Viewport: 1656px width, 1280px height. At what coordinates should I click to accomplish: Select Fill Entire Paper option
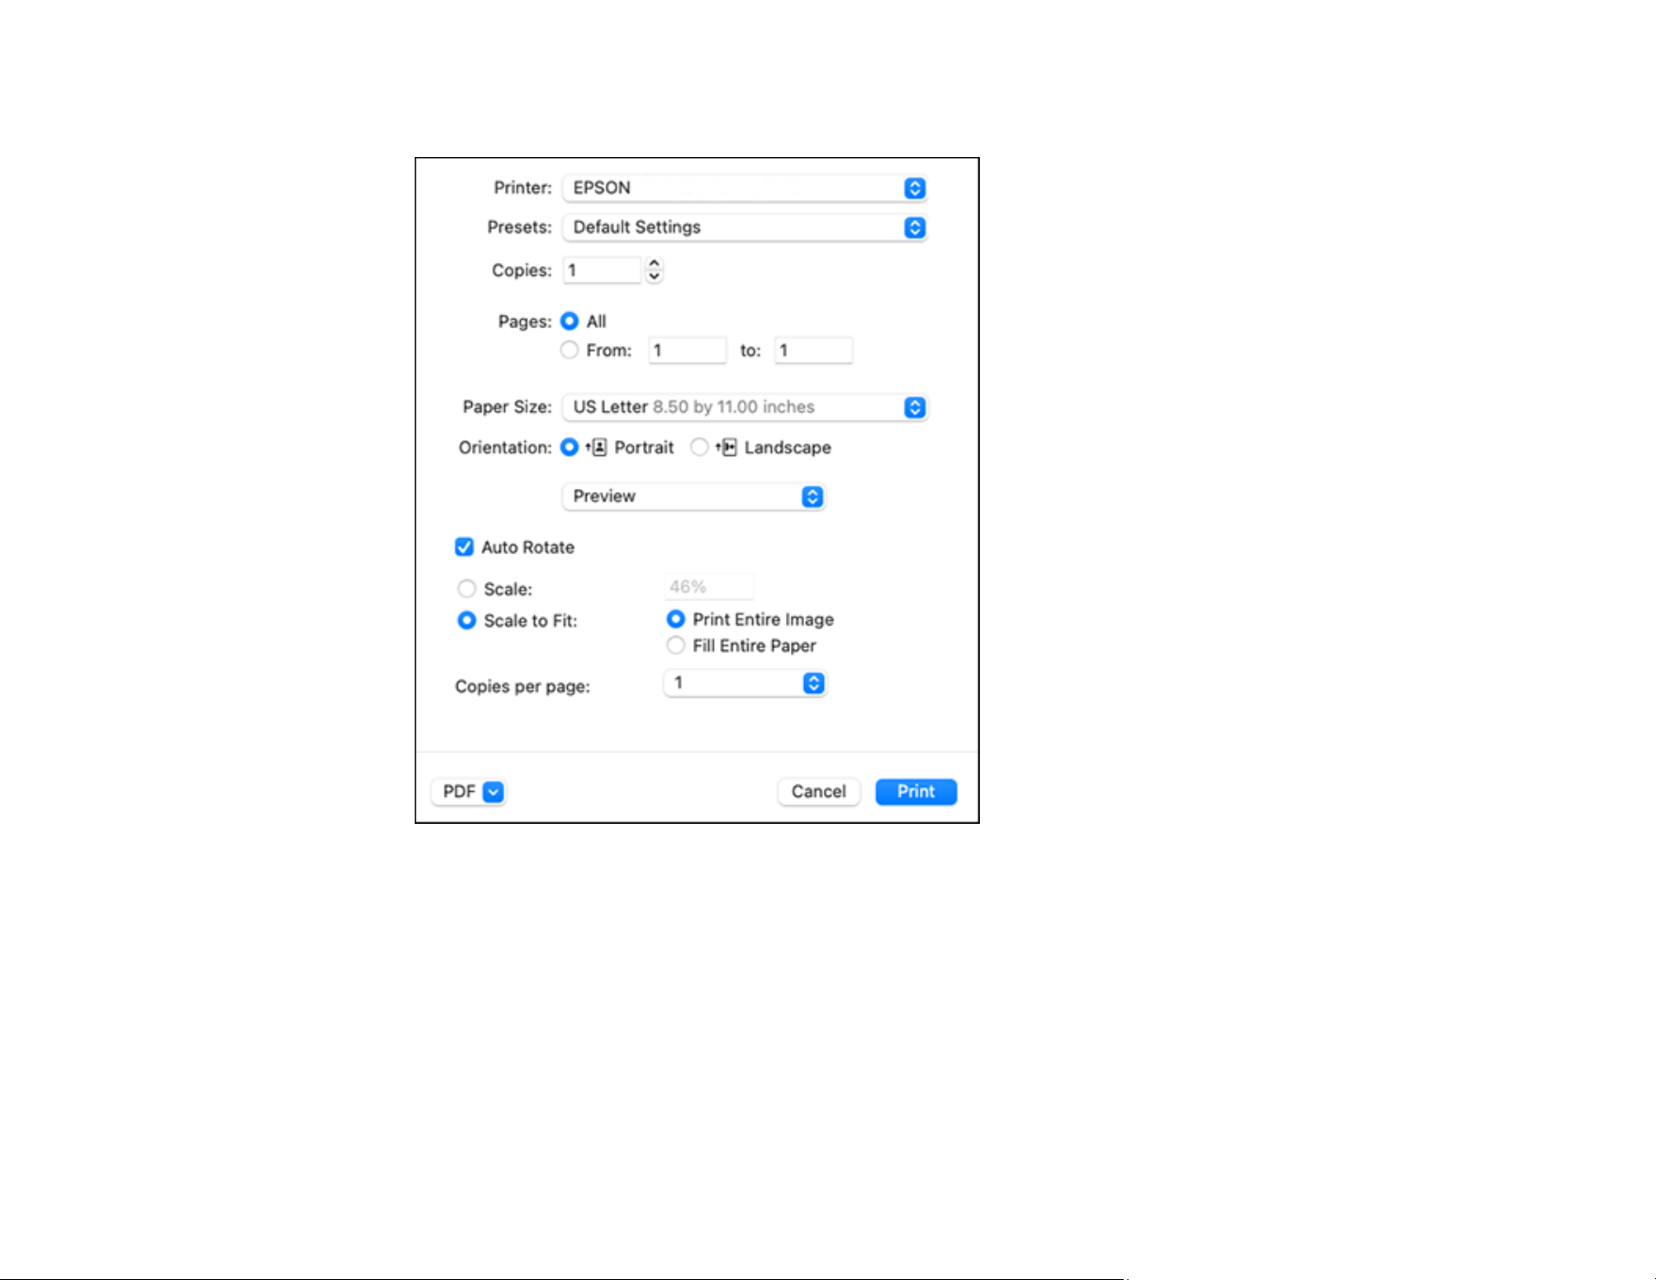[675, 645]
